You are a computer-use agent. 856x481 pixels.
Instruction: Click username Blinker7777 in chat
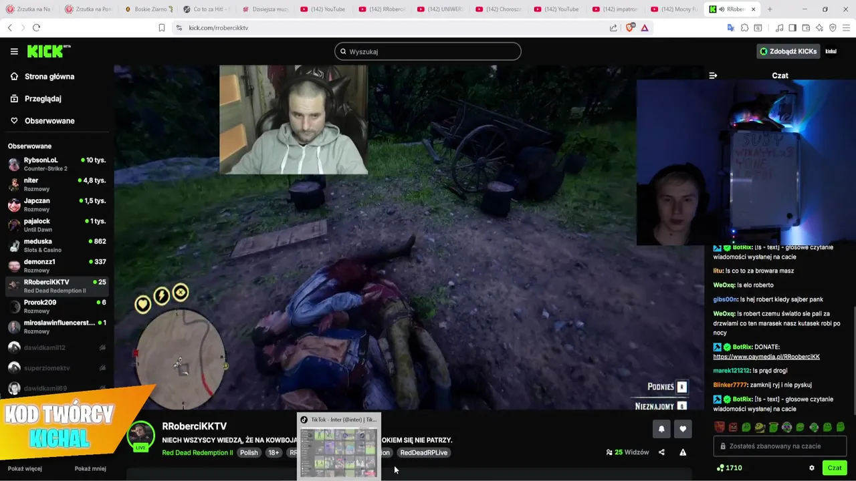(730, 385)
